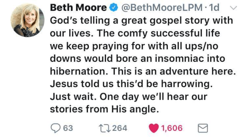Click the 63 replies count
Screen dimensions: 247x140
click(x=68, y=128)
